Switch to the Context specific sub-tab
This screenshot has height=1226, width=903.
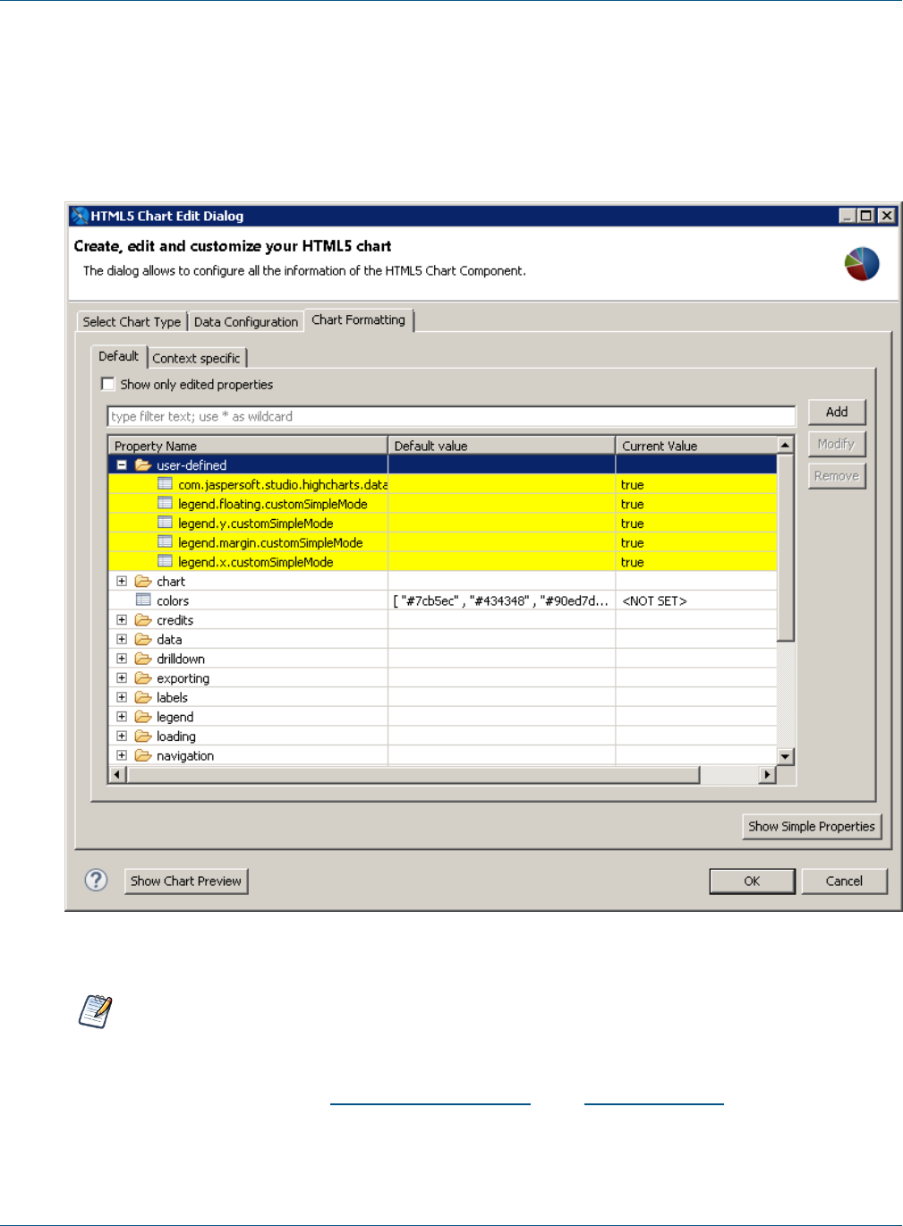[197, 358]
